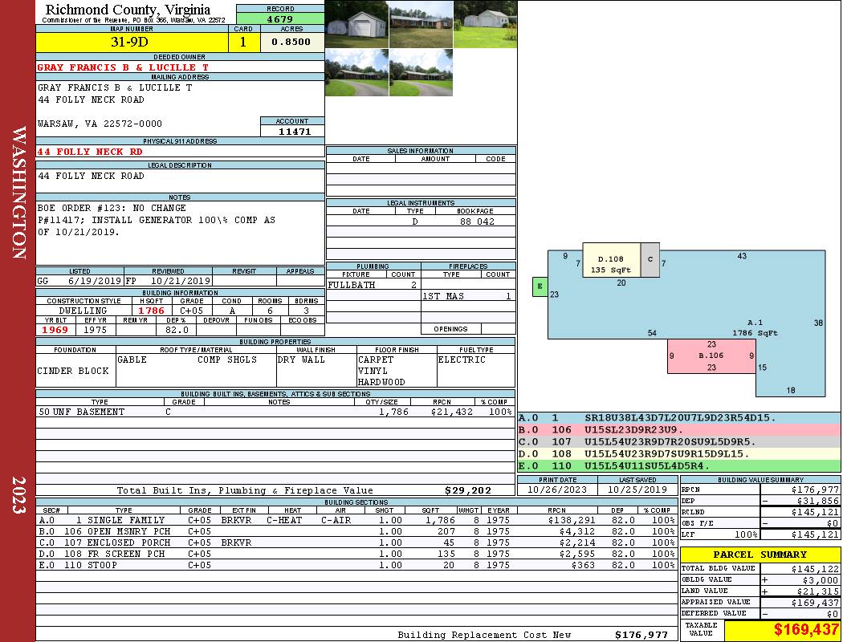843x642 pixels.
Task: Click the account number 11471 box
Action: [292, 131]
